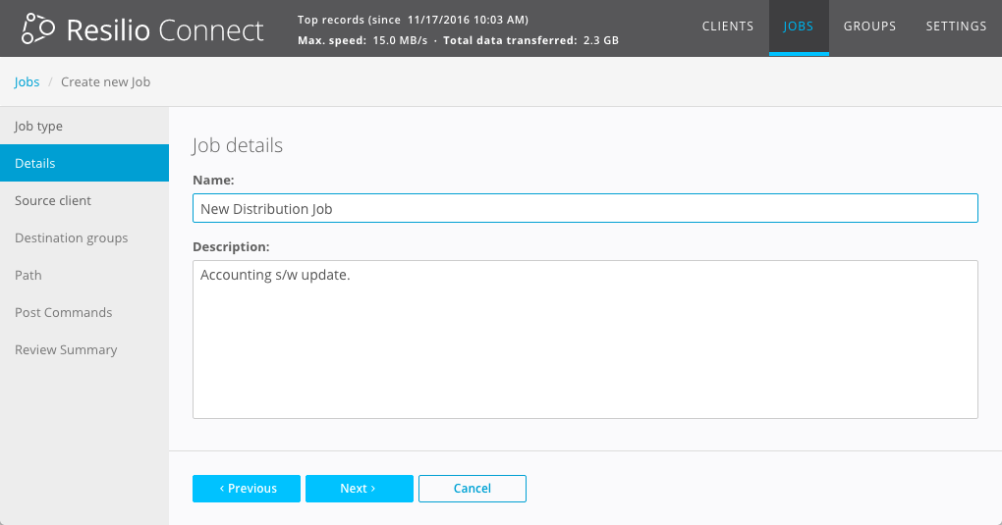Click the Jobs breadcrumb link
Screen dimensions: 1002x525
27,82
